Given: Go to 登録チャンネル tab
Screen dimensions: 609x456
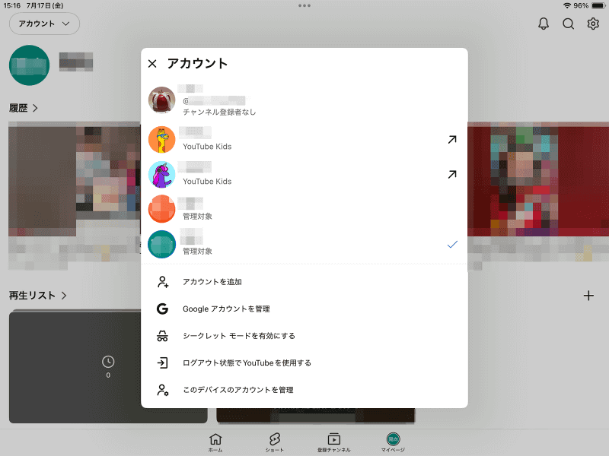Looking at the screenshot, I should click(x=334, y=442).
